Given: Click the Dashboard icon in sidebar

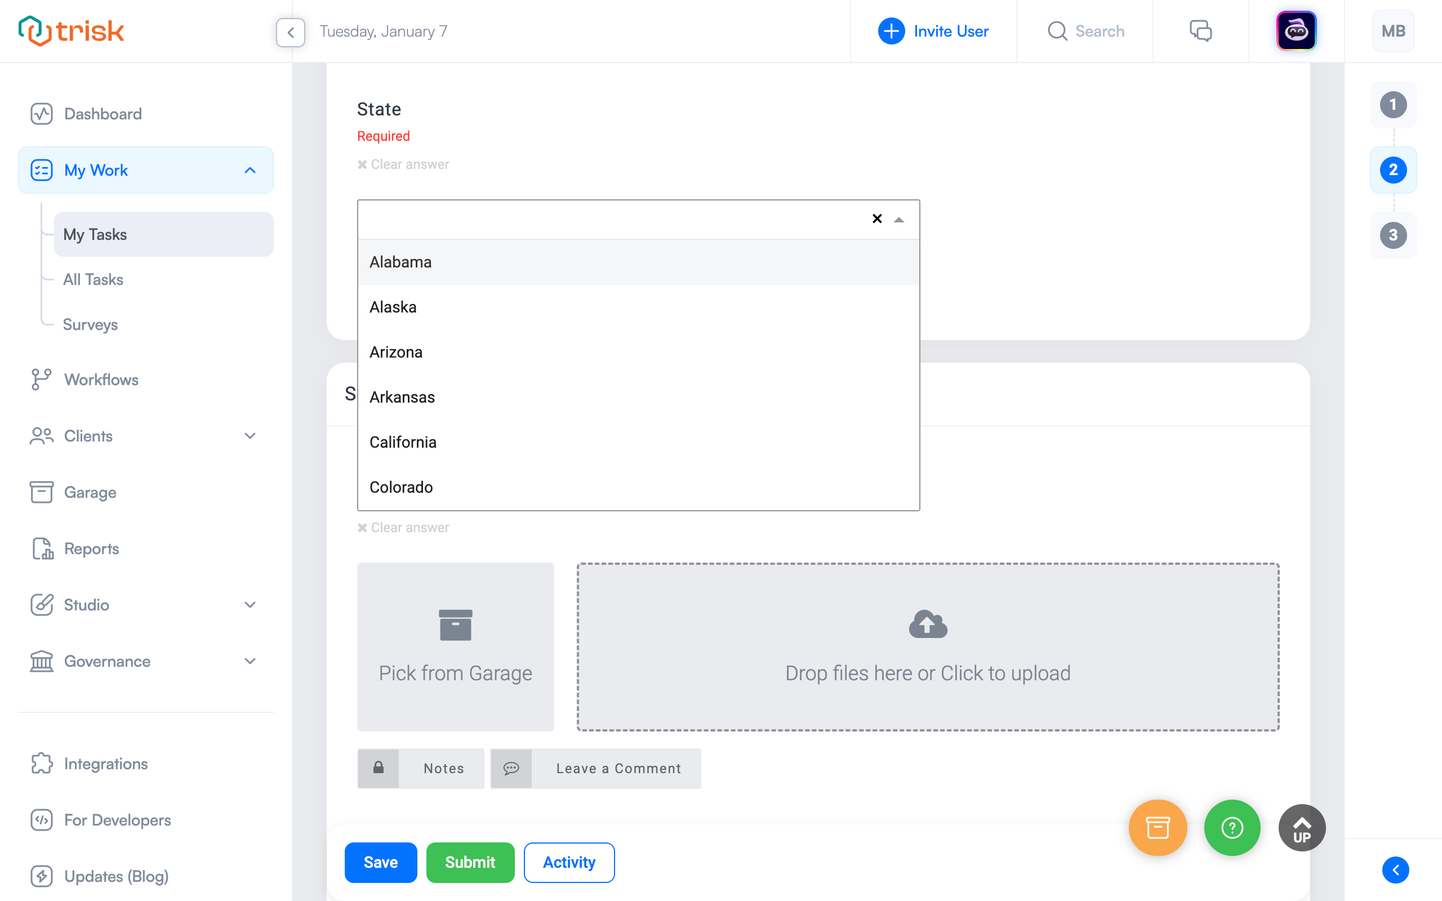Looking at the screenshot, I should coord(42,113).
